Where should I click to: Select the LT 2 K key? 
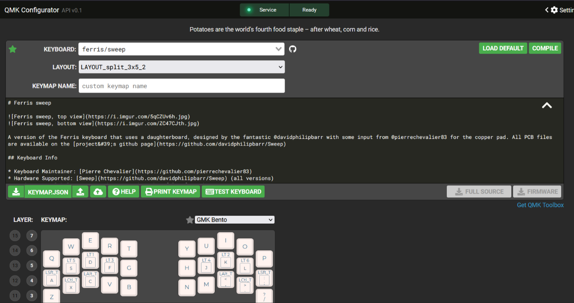[x=225, y=260]
